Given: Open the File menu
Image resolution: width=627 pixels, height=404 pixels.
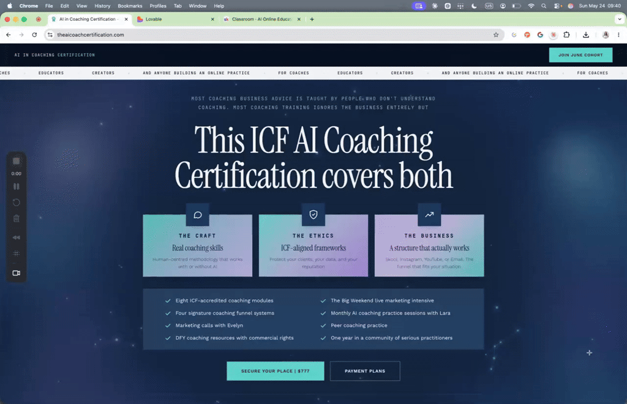Looking at the screenshot, I should click(49, 6).
